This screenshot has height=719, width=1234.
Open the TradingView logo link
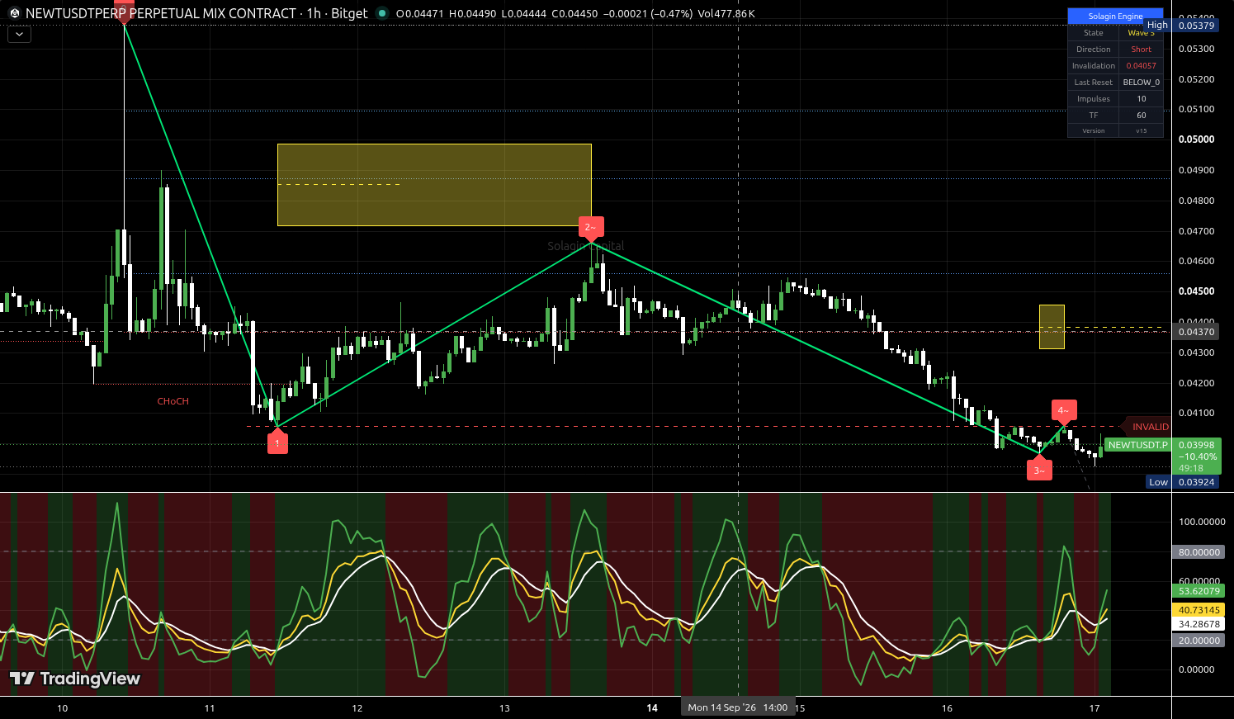tap(75, 679)
